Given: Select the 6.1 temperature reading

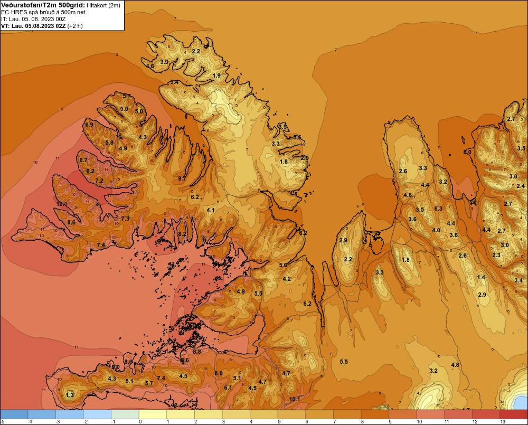Looking at the screenshot, I should click(228, 388).
